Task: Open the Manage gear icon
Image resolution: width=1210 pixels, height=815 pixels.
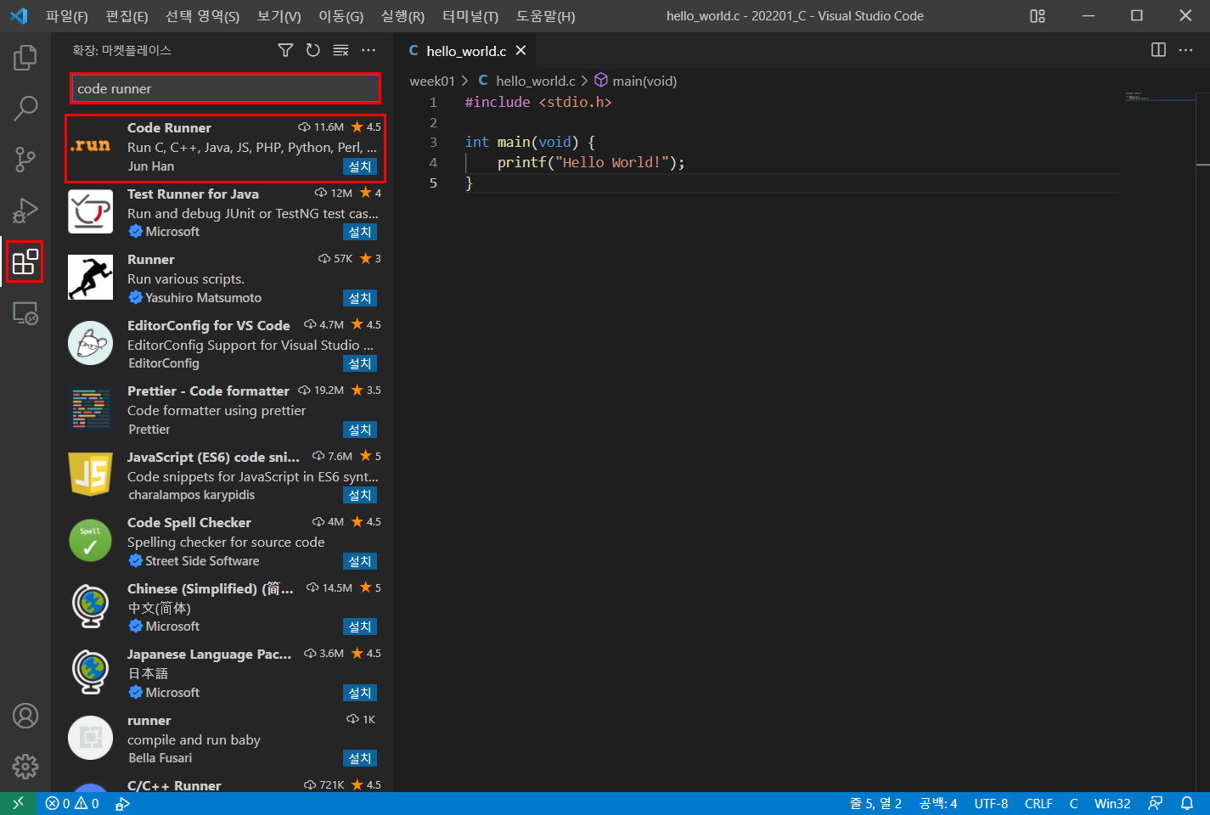Action: (25, 767)
